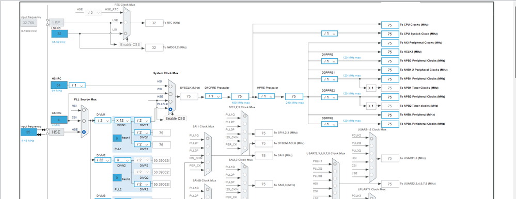
Task: Edit the fracn2 value field
Action: tap(117, 178)
